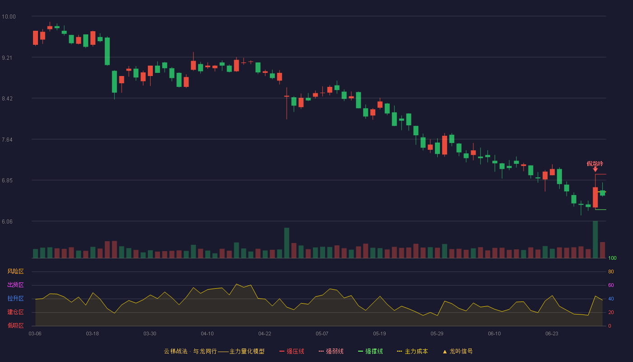Viewport: 633px width, 362px height.
Task: Click the 05-07 date label
Action: click(x=322, y=333)
